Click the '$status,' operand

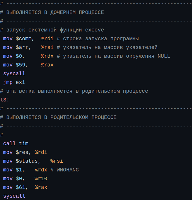point(28,161)
